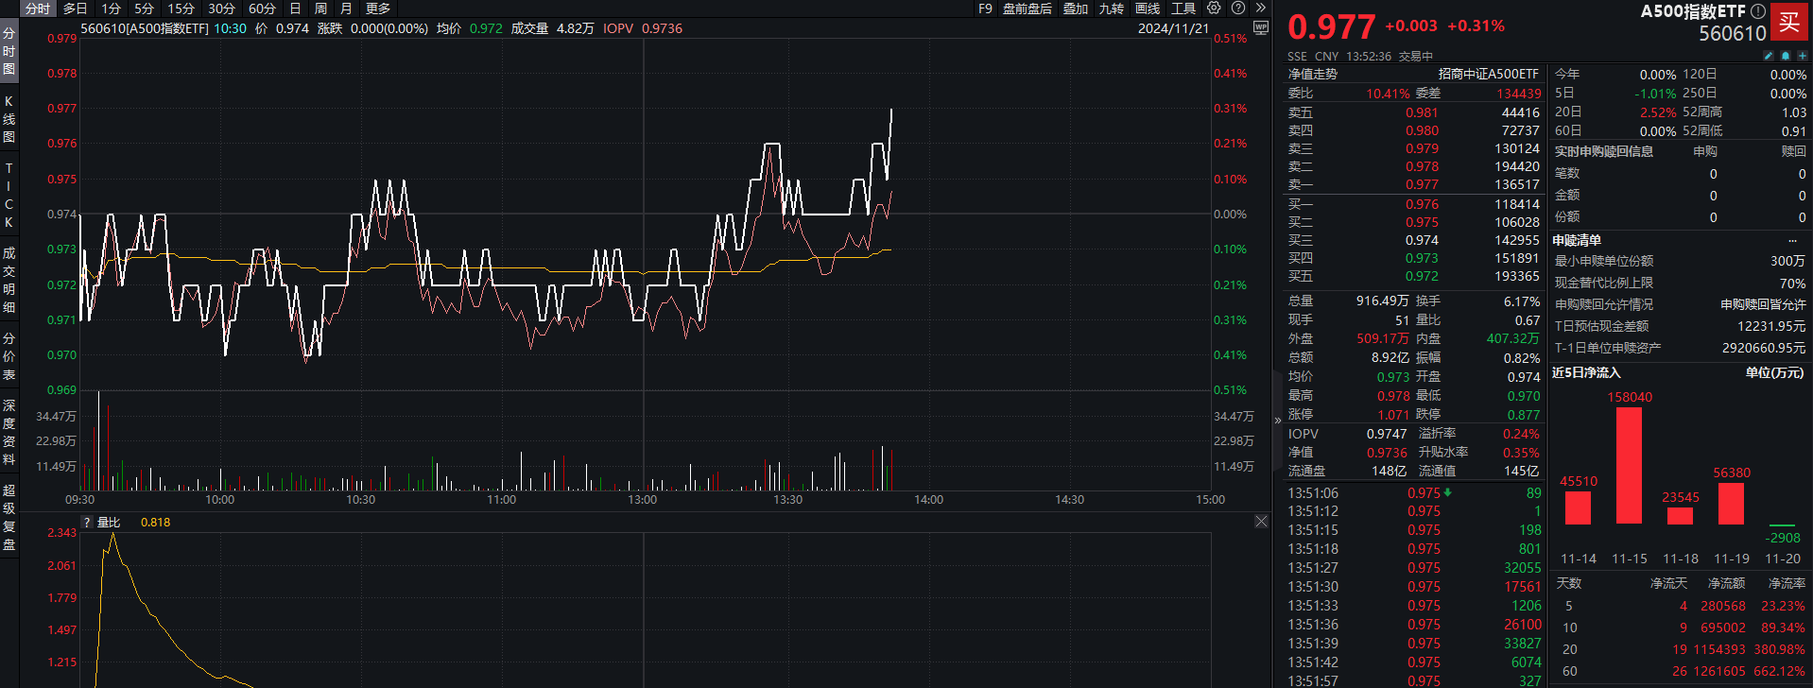Open the 工具 tools menu
Screen dimensions: 1813x688
click(1183, 9)
